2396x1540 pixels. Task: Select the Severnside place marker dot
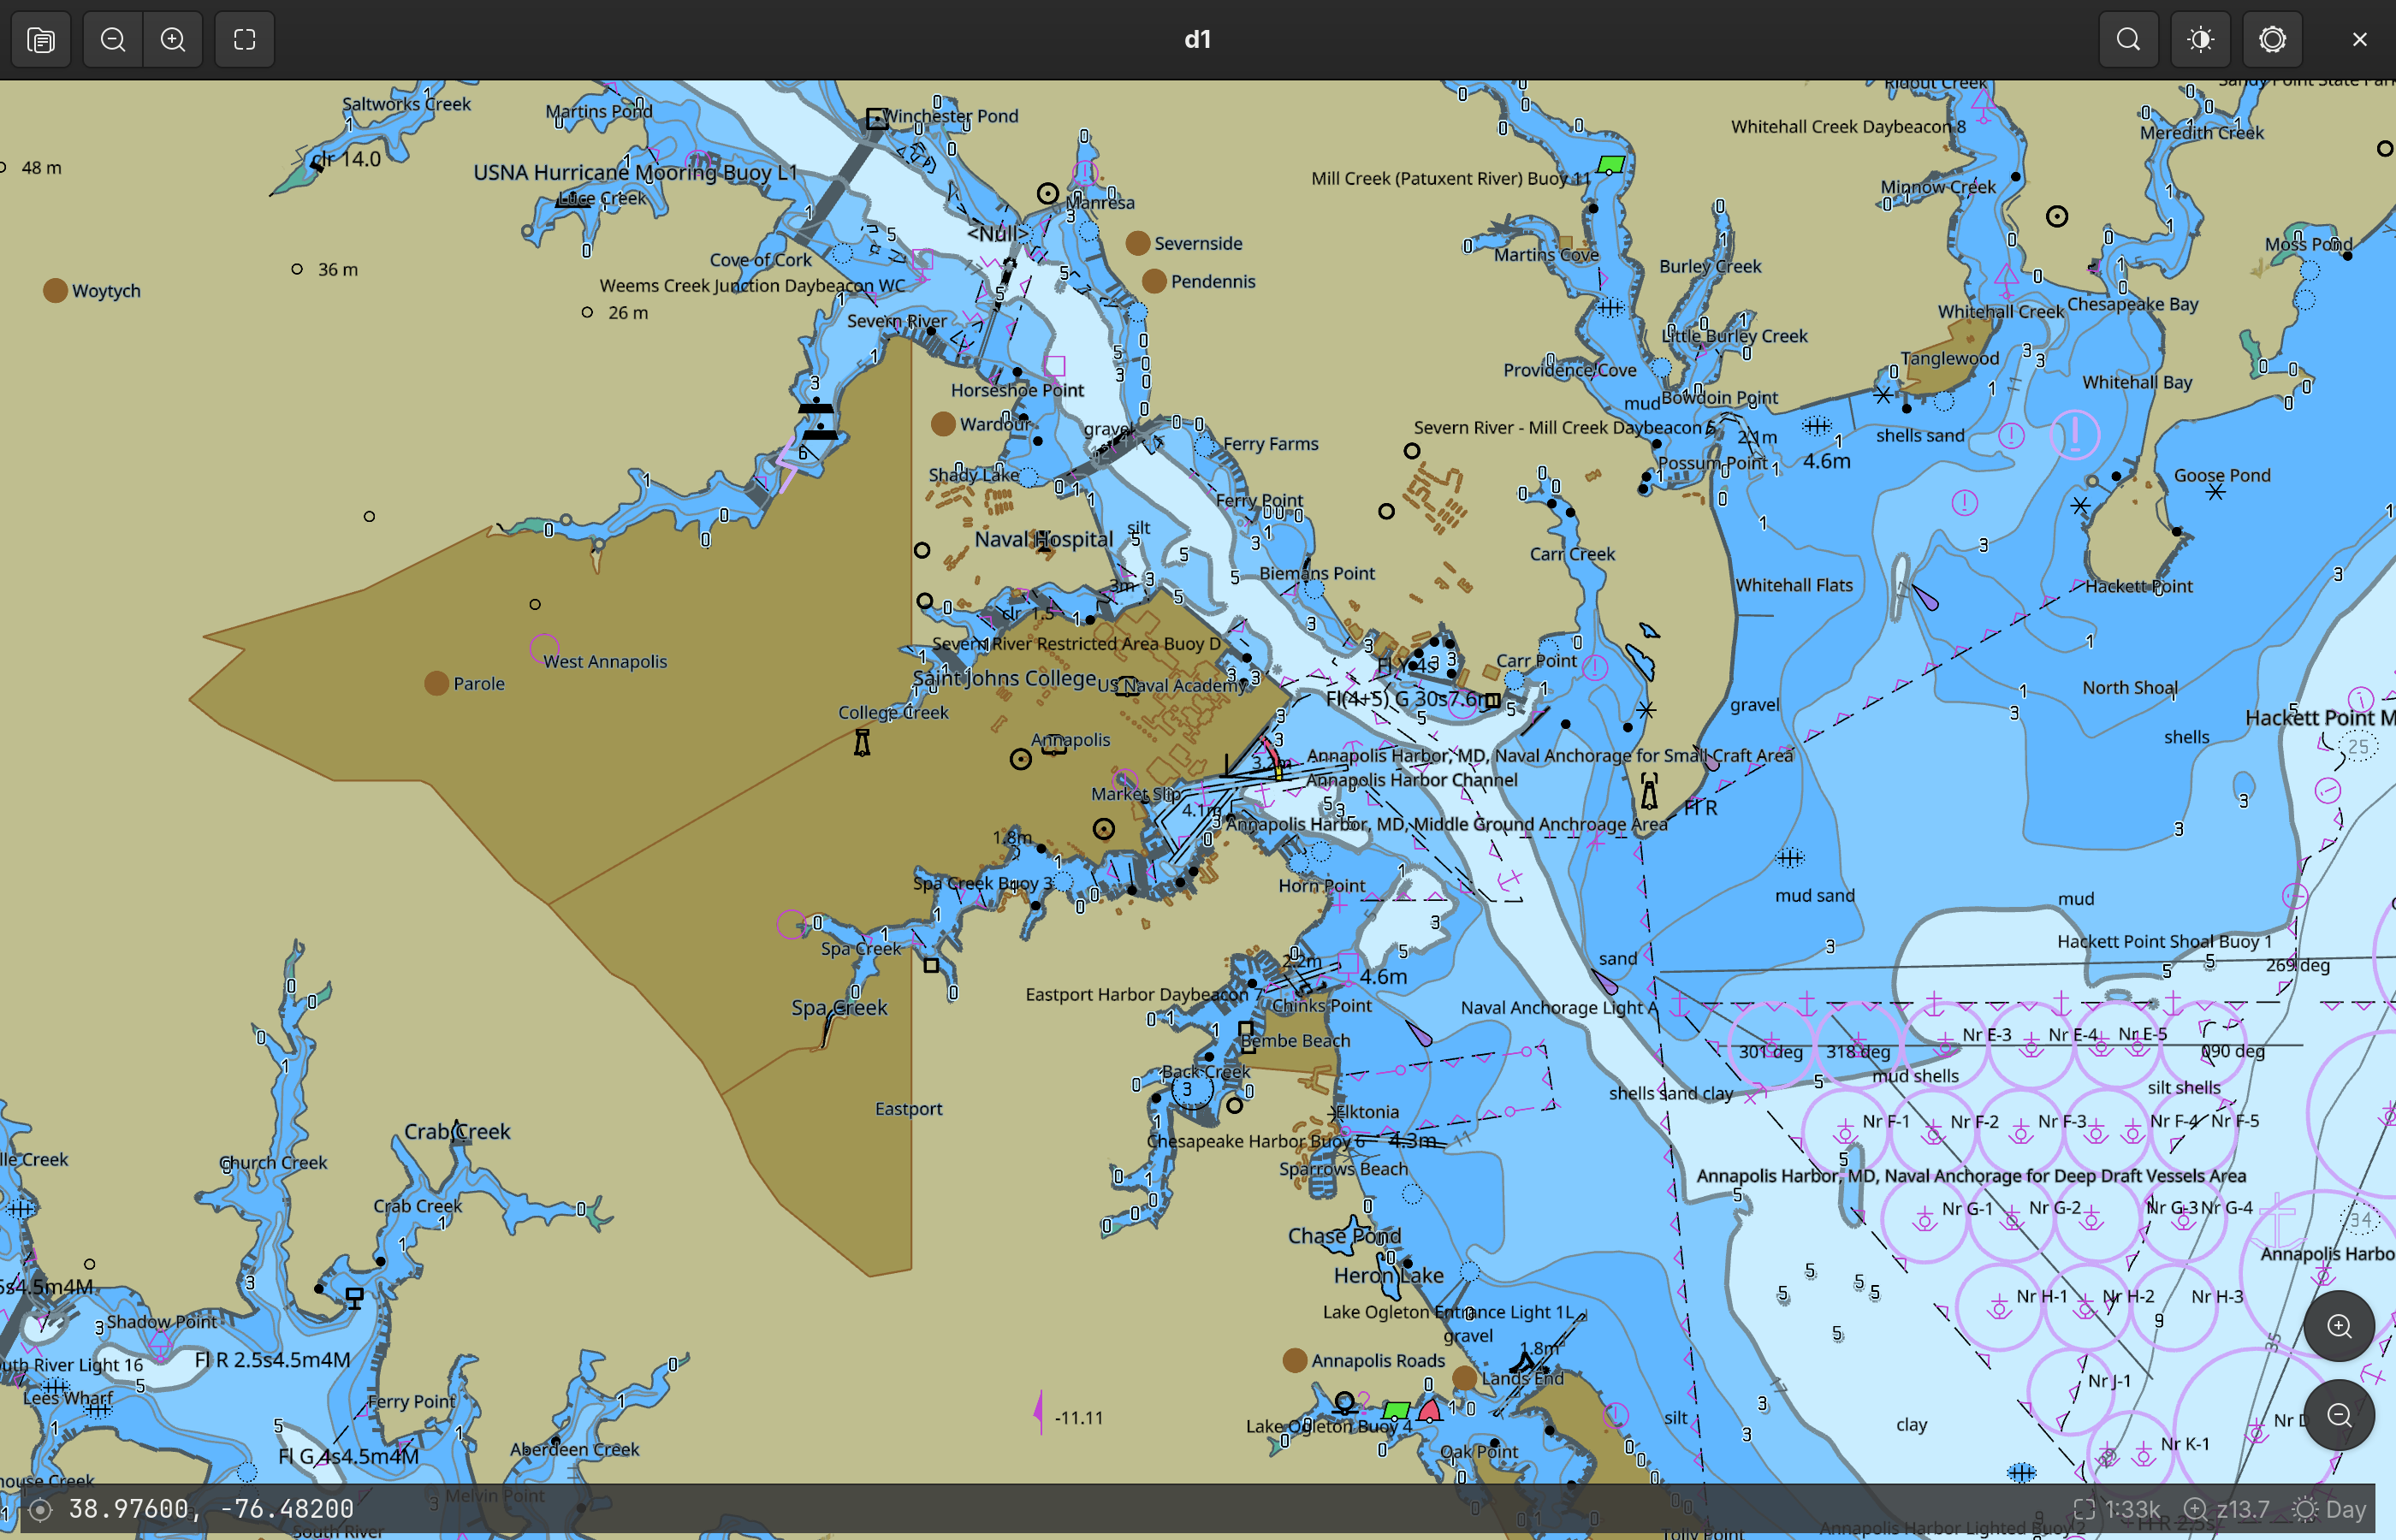tap(1137, 243)
